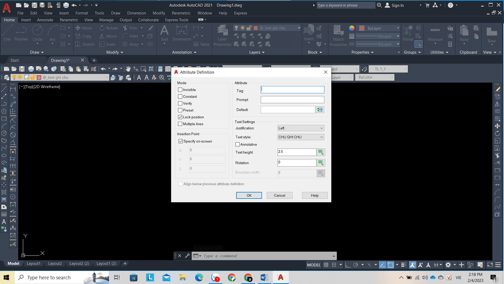The height and width of the screenshot is (284, 504).
Task: Select the Polyline tool in ribbon
Action: click(21, 33)
